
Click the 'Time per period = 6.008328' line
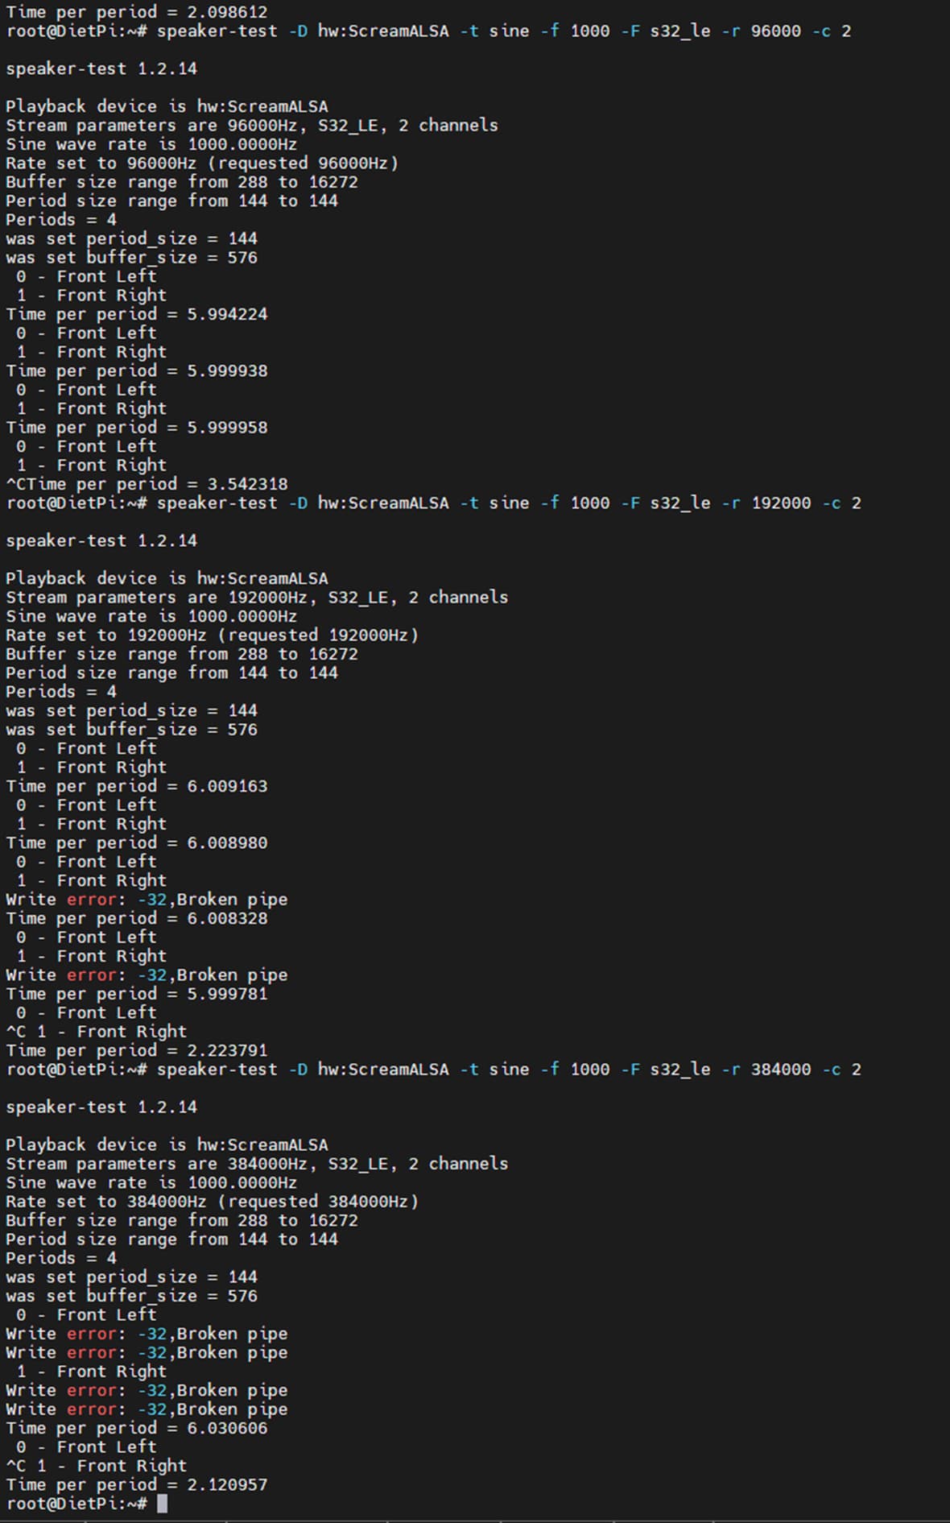(x=137, y=918)
